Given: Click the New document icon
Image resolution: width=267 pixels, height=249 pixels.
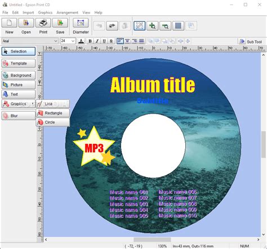Looking at the screenshot, I should click(9, 23).
